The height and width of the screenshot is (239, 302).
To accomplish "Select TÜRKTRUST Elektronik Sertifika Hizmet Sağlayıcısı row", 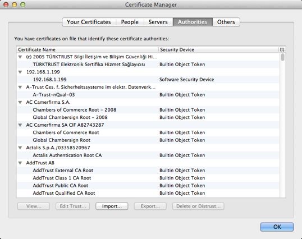I will (x=148, y=65).
